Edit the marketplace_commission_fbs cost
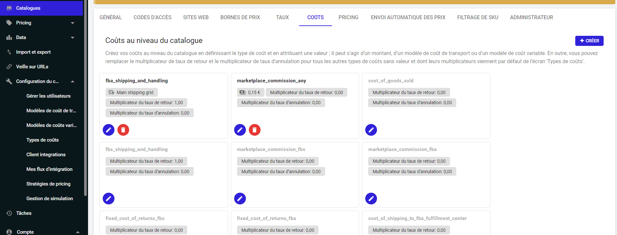617x235 pixels. point(240,199)
